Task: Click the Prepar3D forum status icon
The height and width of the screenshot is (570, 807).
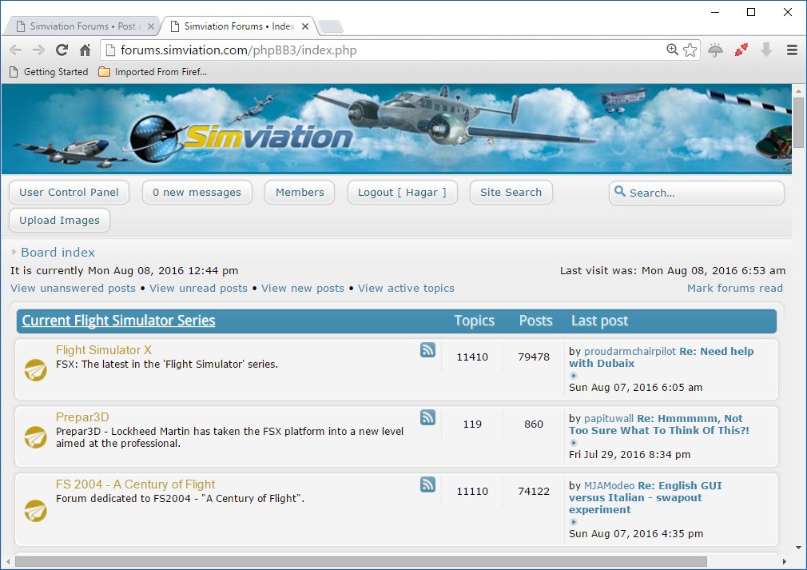Action: tap(35, 437)
